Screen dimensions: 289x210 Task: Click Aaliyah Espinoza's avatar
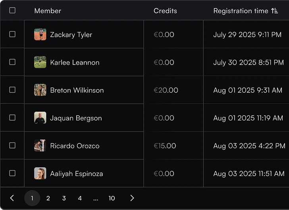40,173
